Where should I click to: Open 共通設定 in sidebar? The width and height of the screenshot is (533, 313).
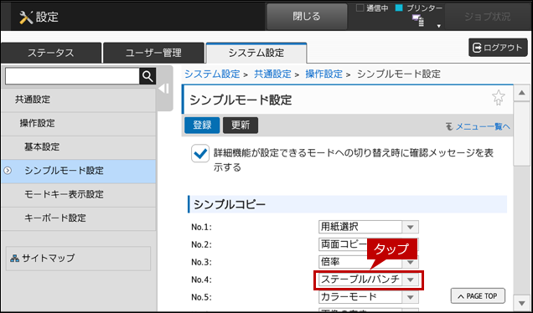(x=79, y=100)
